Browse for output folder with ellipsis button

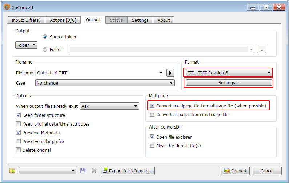pyautogui.click(x=261, y=49)
